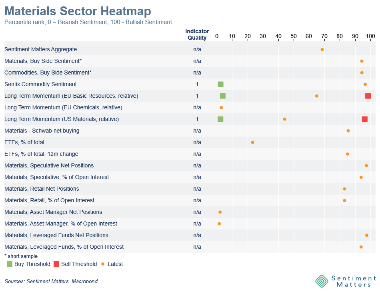Select Asset Manager Net Positions latest dot
Image resolution: width=380 pixels, height=292 pixels.
[220, 212]
